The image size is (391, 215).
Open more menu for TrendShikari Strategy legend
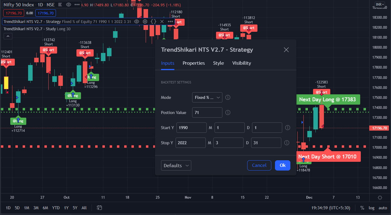(x=170, y=21)
